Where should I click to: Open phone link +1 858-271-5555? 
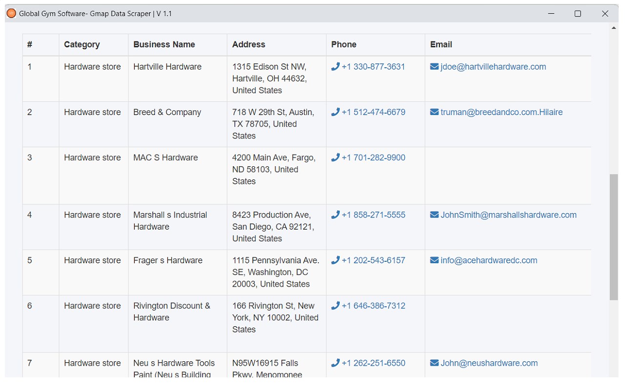[373, 215]
